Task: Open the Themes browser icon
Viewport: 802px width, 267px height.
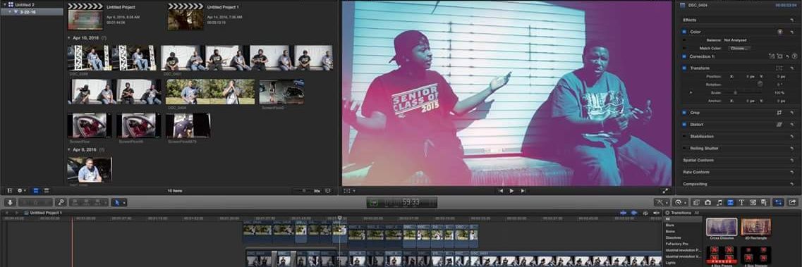Action: pos(764,203)
